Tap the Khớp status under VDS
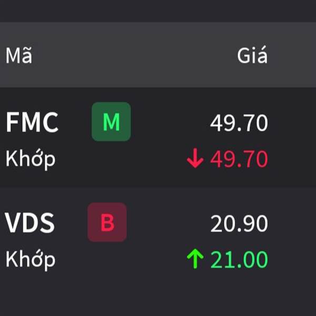 tap(31, 260)
